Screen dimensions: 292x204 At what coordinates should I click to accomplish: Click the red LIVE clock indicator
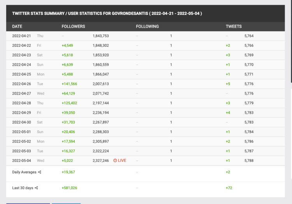coord(120,160)
